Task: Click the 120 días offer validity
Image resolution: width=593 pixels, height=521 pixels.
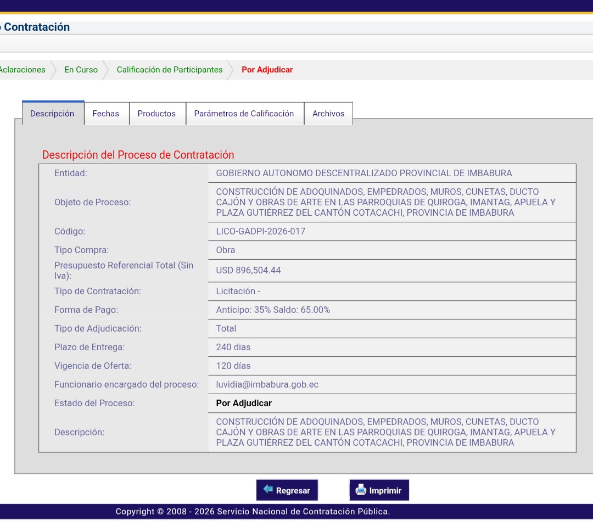Action: 233,366
